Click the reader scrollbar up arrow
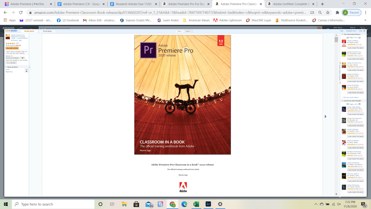This screenshot has width=371, height=209. tap(336, 35)
